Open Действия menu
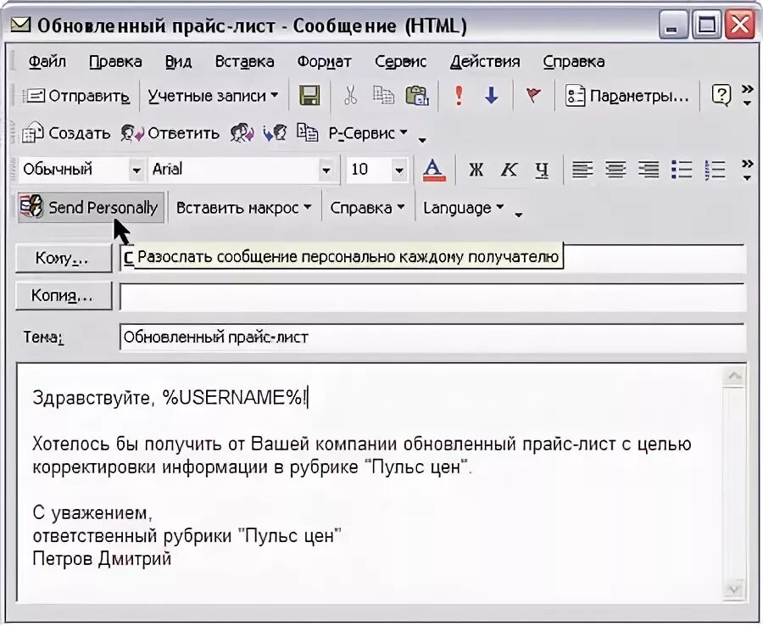The width and height of the screenshot is (763, 626). coord(485,61)
